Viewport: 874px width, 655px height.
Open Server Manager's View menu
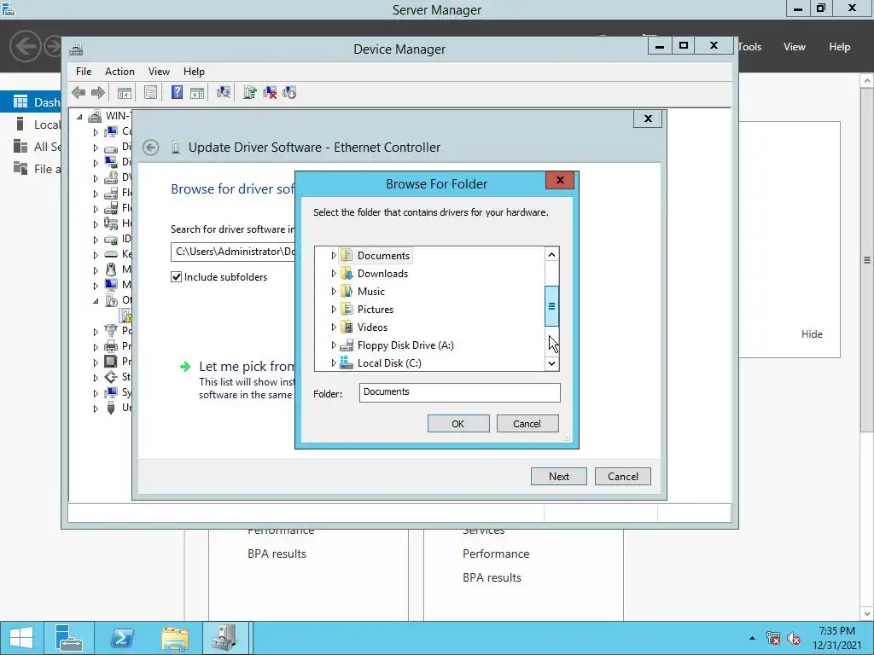pos(795,47)
